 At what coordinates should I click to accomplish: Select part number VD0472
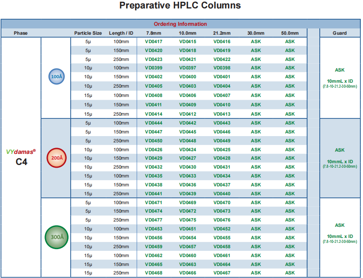pos(188,211)
